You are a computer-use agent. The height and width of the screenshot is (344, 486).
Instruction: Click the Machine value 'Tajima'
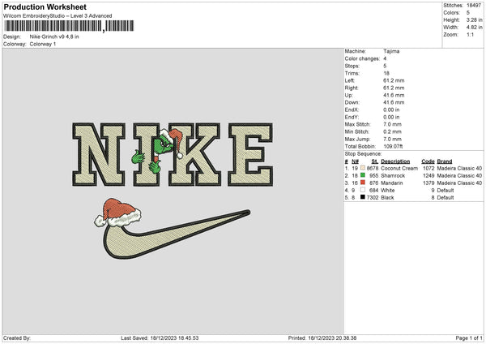pyautogui.click(x=391, y=51)
